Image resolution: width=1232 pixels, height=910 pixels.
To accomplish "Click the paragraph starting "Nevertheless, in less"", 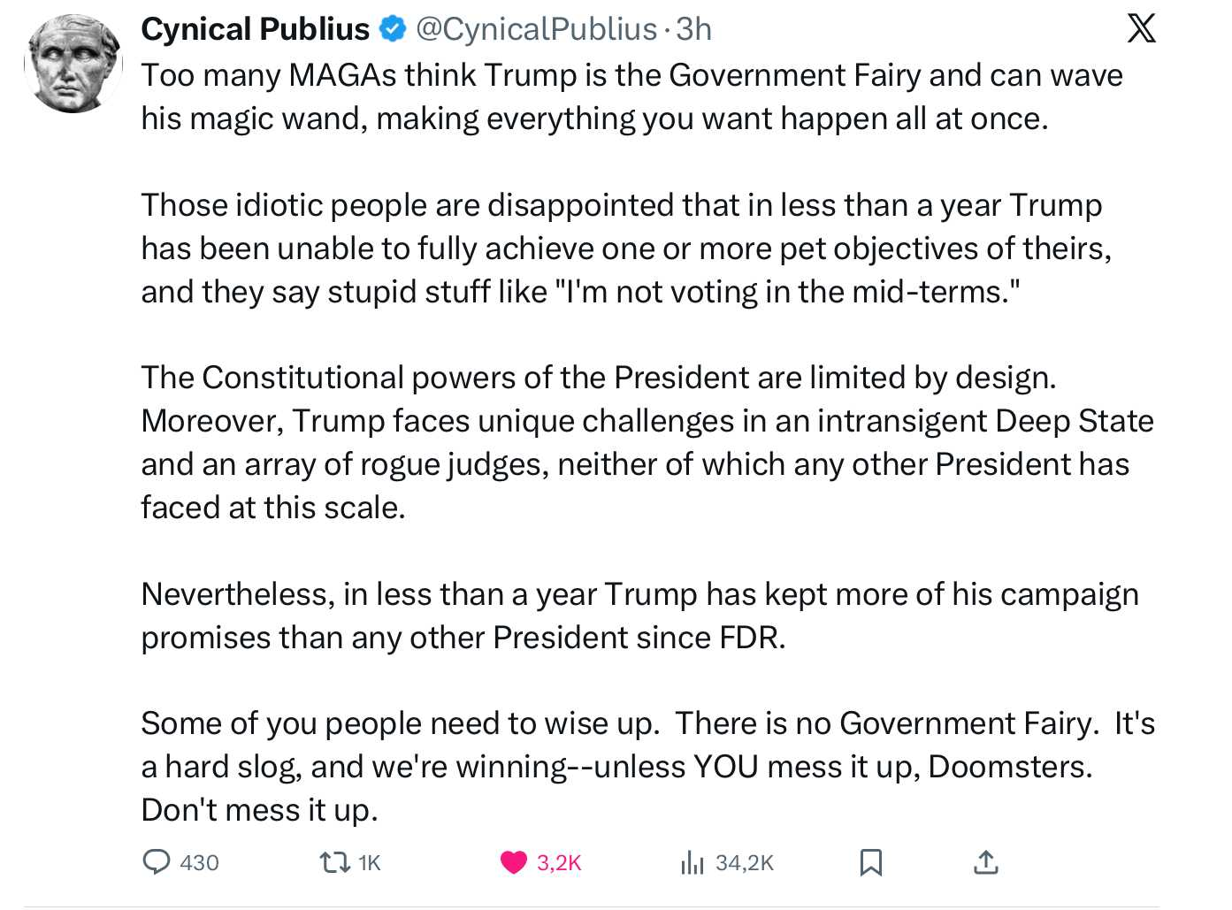I will (639, 616).
